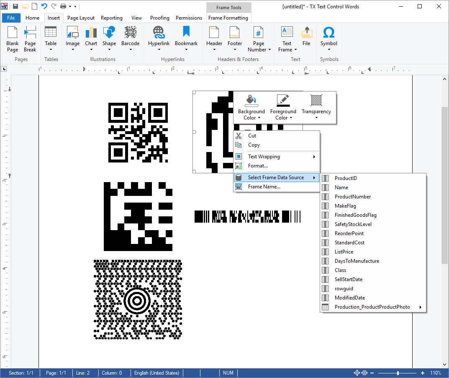
Task: Open the File tab
Action: [x=11, y=18]
